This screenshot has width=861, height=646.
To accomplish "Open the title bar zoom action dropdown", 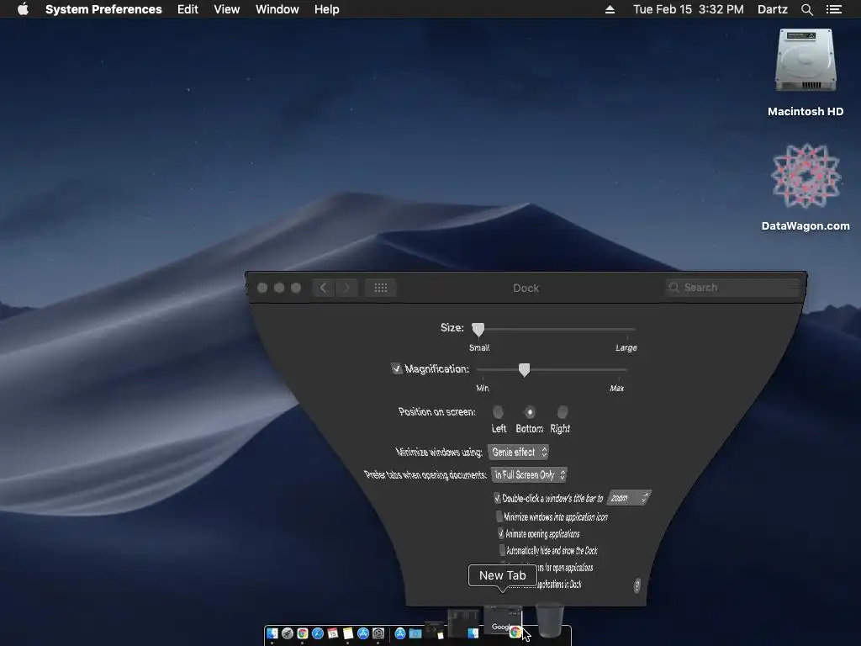I will coord(629,498).
